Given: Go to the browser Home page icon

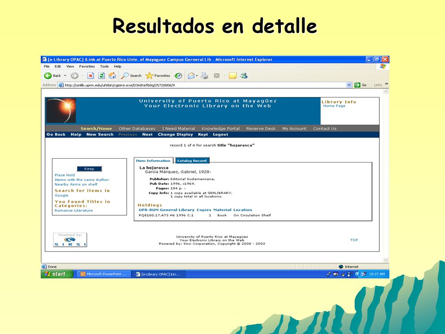Looking at the screenshot, I should click(x=112, y=76).
